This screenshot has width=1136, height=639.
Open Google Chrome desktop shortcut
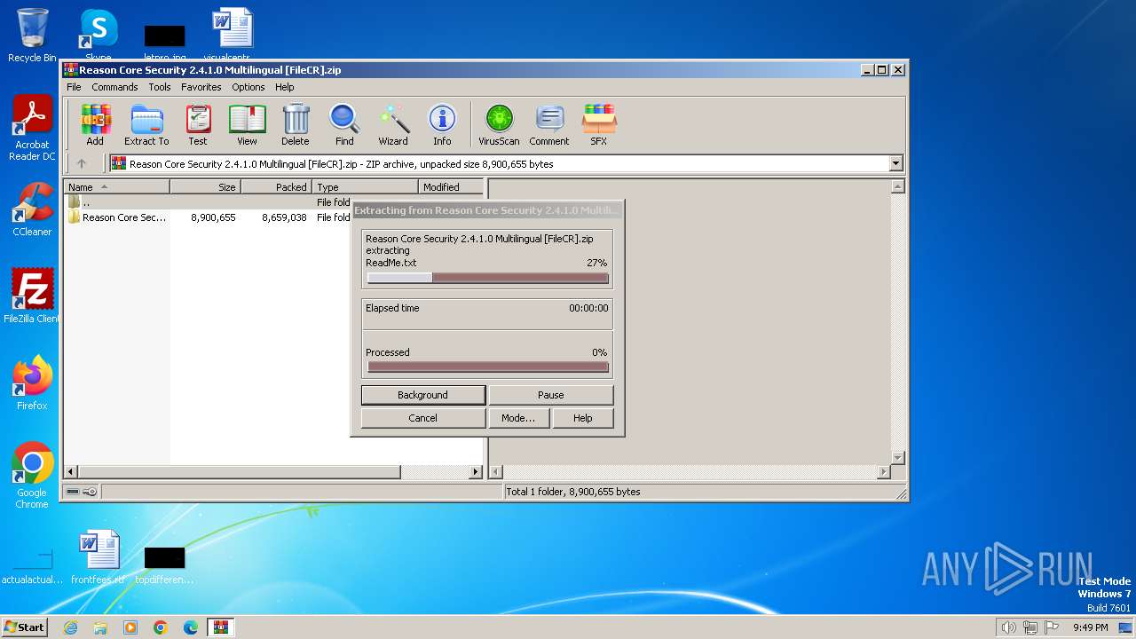pyautogui.click(x=32, y=475)
